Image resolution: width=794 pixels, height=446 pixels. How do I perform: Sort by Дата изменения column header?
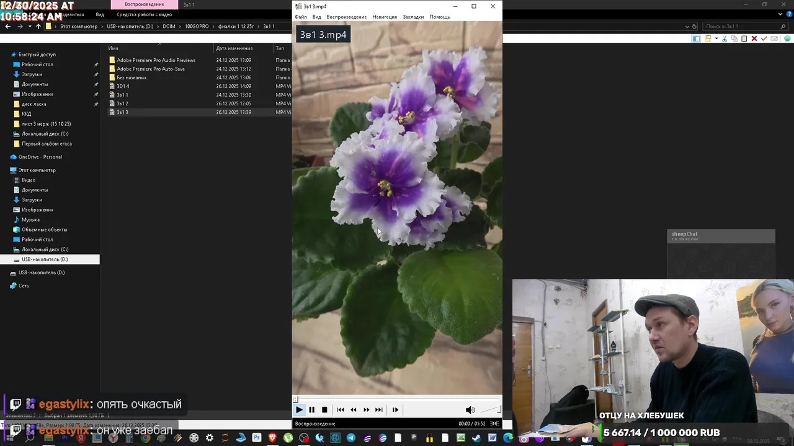point(234,48)
